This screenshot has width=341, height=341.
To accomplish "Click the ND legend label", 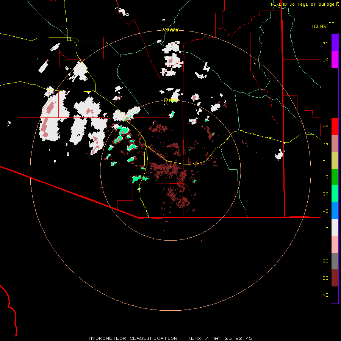I will click(x=325, y=295).
